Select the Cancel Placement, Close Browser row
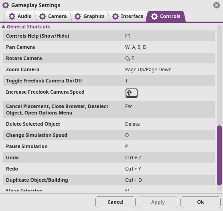The image size is (223, 211). (x=109, y=109)
